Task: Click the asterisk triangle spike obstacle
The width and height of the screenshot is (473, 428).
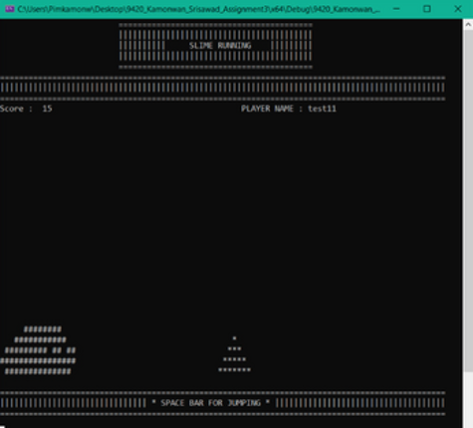Action: tap(234, 354)
